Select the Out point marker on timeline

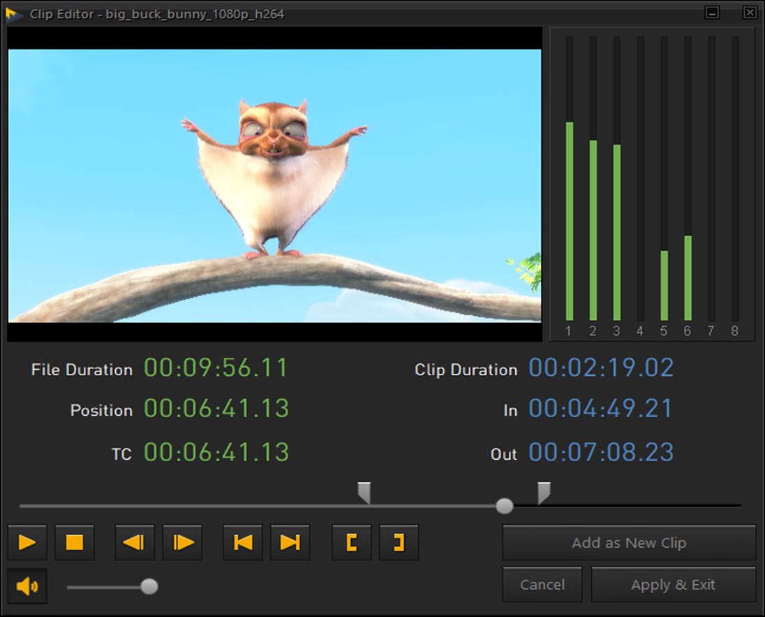click(x=544, y=493)
